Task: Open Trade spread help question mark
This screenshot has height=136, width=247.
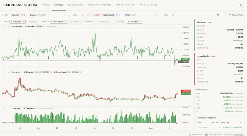Action: 65,22
